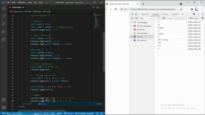Go forward in Chrome
The height and width of the screenshot is (115, 205).
click(x=111, y=9)
